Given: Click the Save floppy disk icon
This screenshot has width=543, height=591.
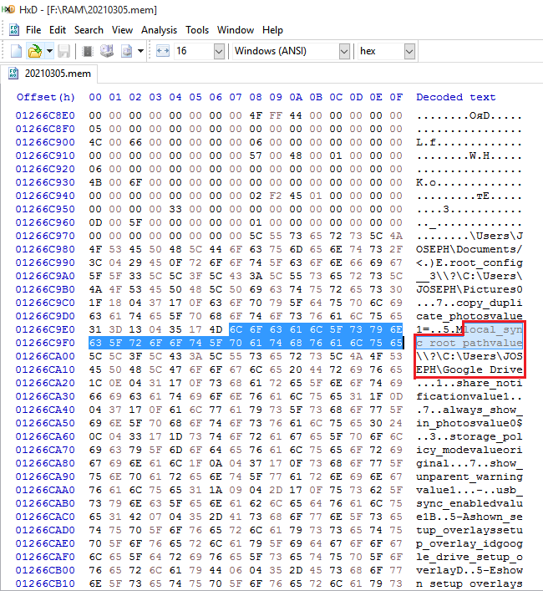Looking at the screenshot, I should point(63,51).
